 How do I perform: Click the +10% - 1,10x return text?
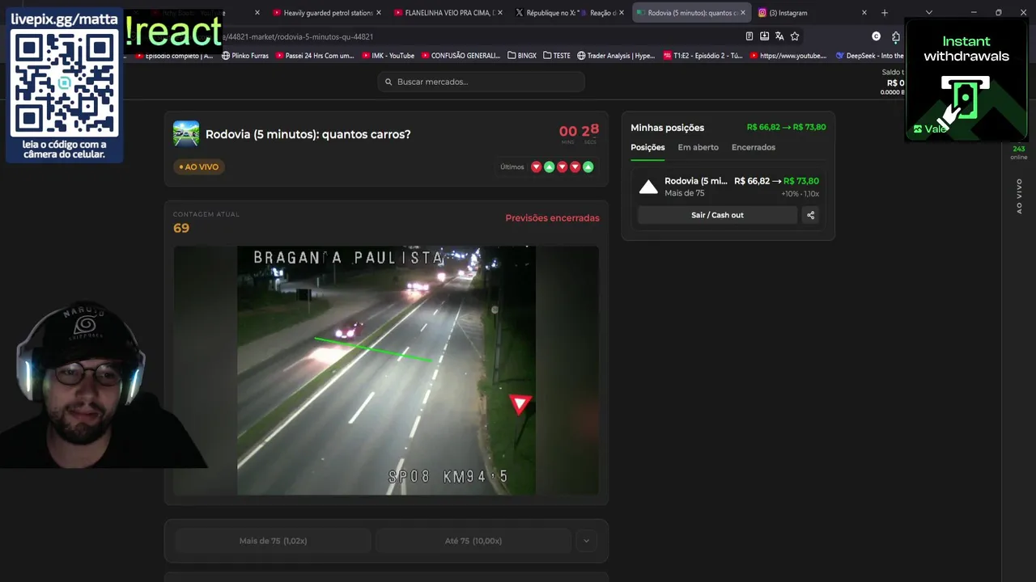pos(800,194)
